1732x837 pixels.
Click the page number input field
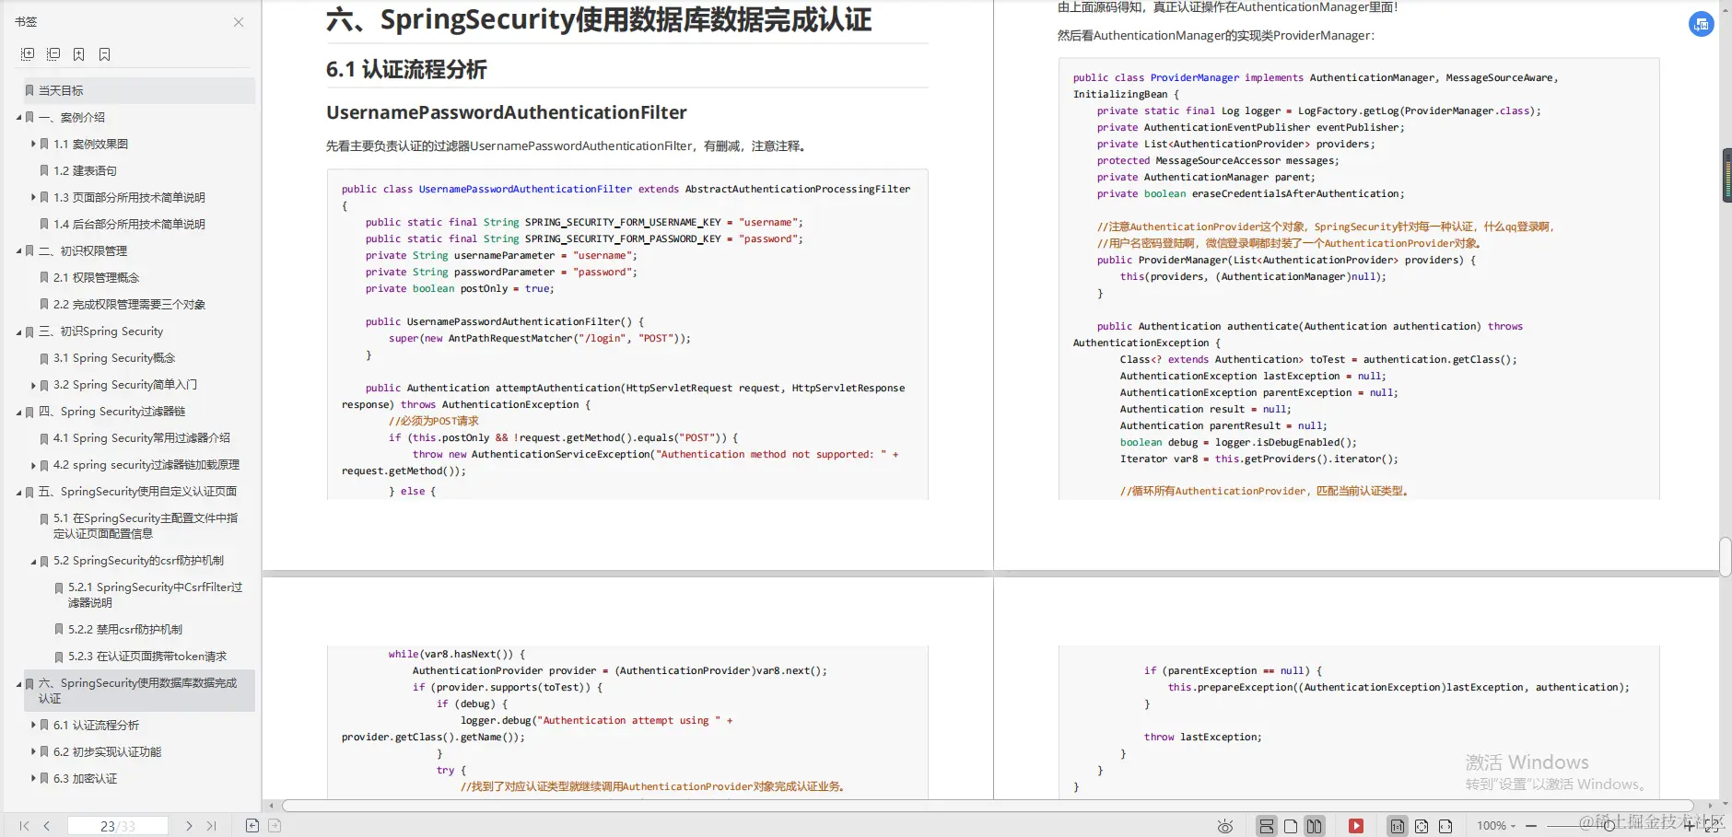point(117,825)
